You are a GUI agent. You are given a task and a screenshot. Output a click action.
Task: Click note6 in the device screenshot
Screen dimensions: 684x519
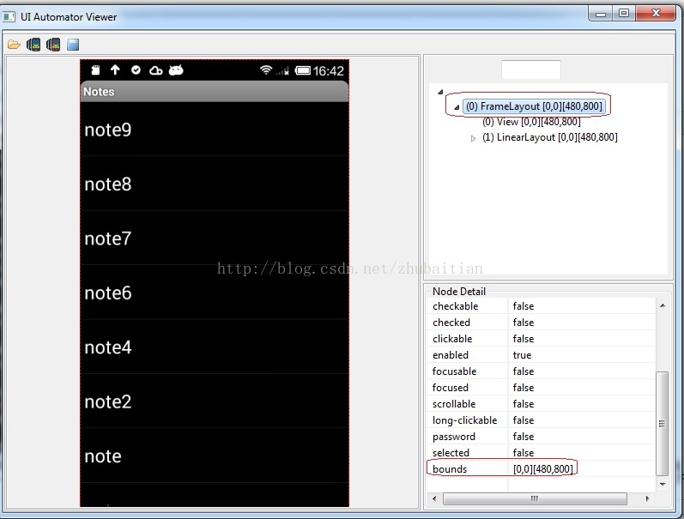pyautogui.click(x=215, y=293)
